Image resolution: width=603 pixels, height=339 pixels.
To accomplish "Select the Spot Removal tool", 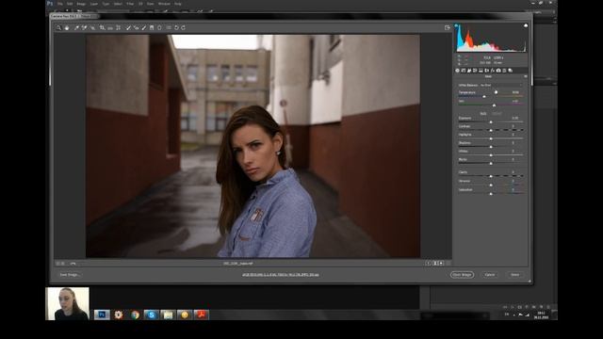I will (128, 27).
